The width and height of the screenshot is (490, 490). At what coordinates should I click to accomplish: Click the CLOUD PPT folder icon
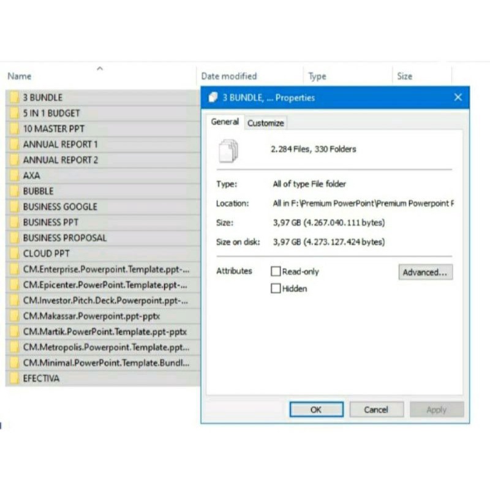point(14,254)
